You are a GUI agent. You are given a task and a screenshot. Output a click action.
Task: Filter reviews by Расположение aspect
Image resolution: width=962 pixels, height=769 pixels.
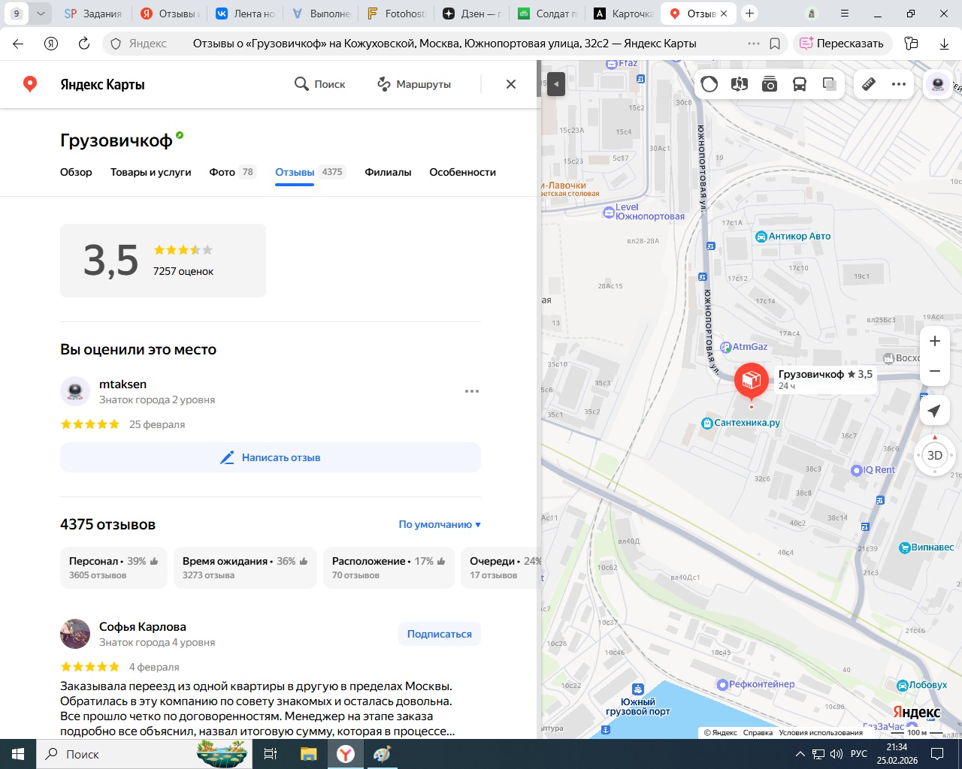(389, 568)
